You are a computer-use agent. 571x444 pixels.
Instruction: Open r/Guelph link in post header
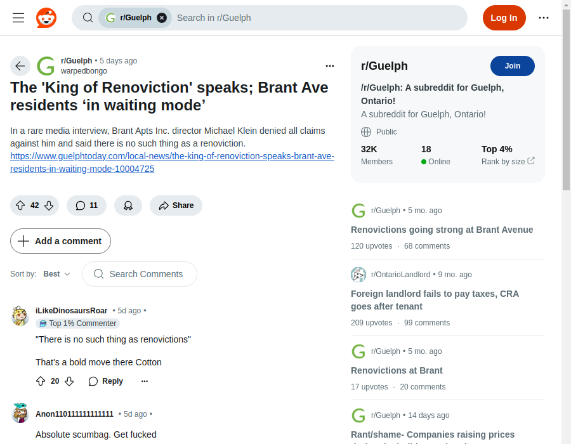[77, 61]
